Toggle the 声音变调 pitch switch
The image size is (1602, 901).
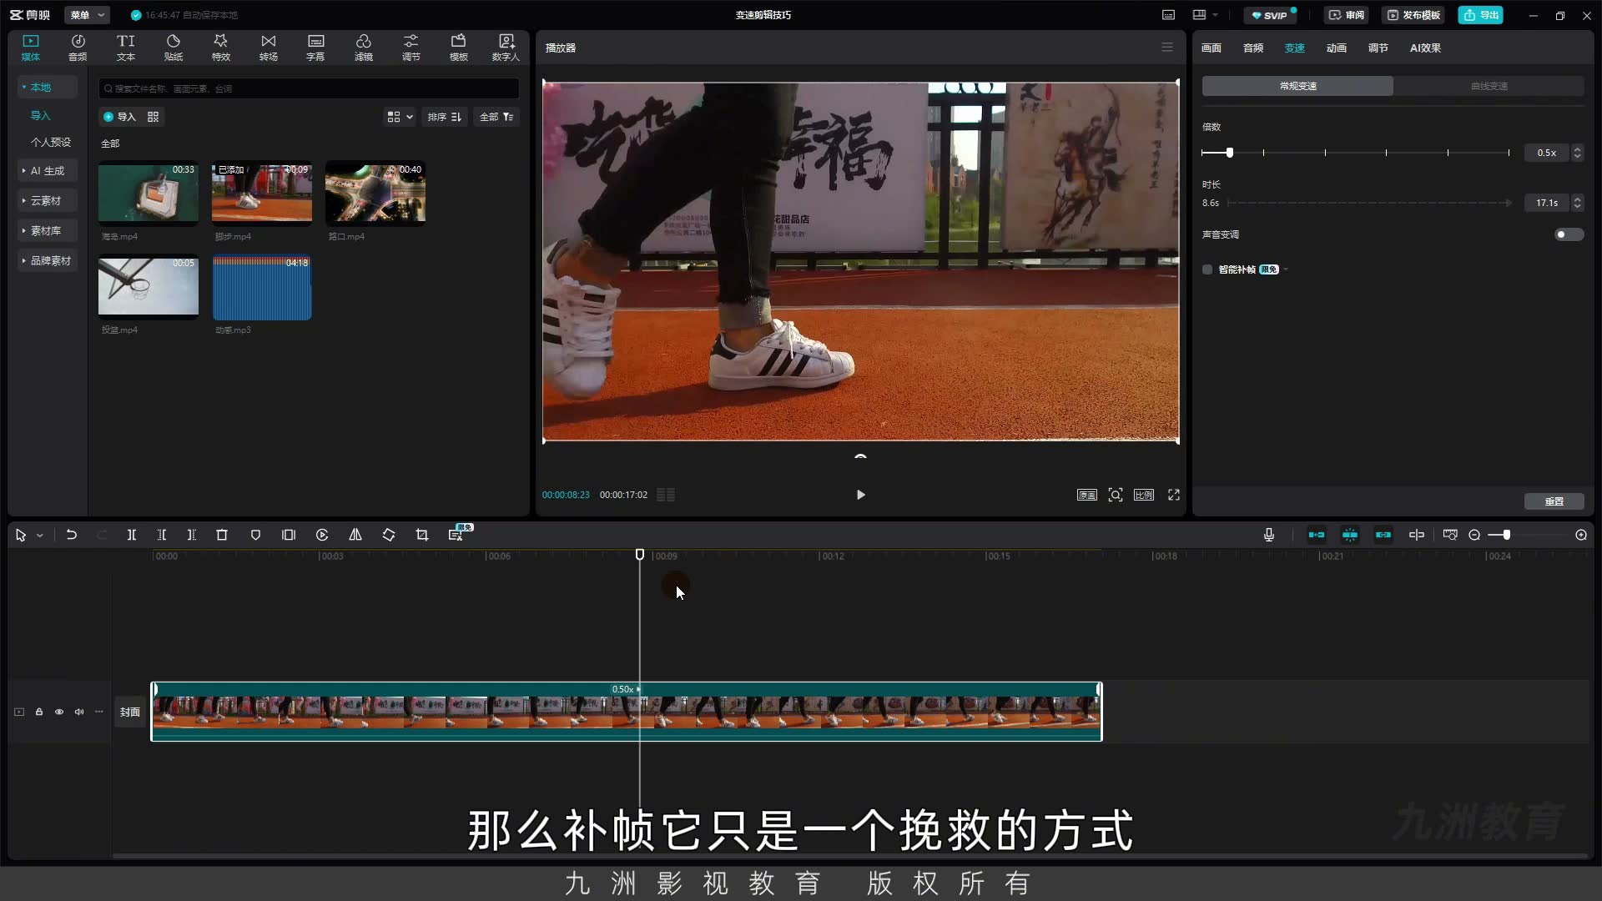pyautogui.click(x=1569, y=234)
